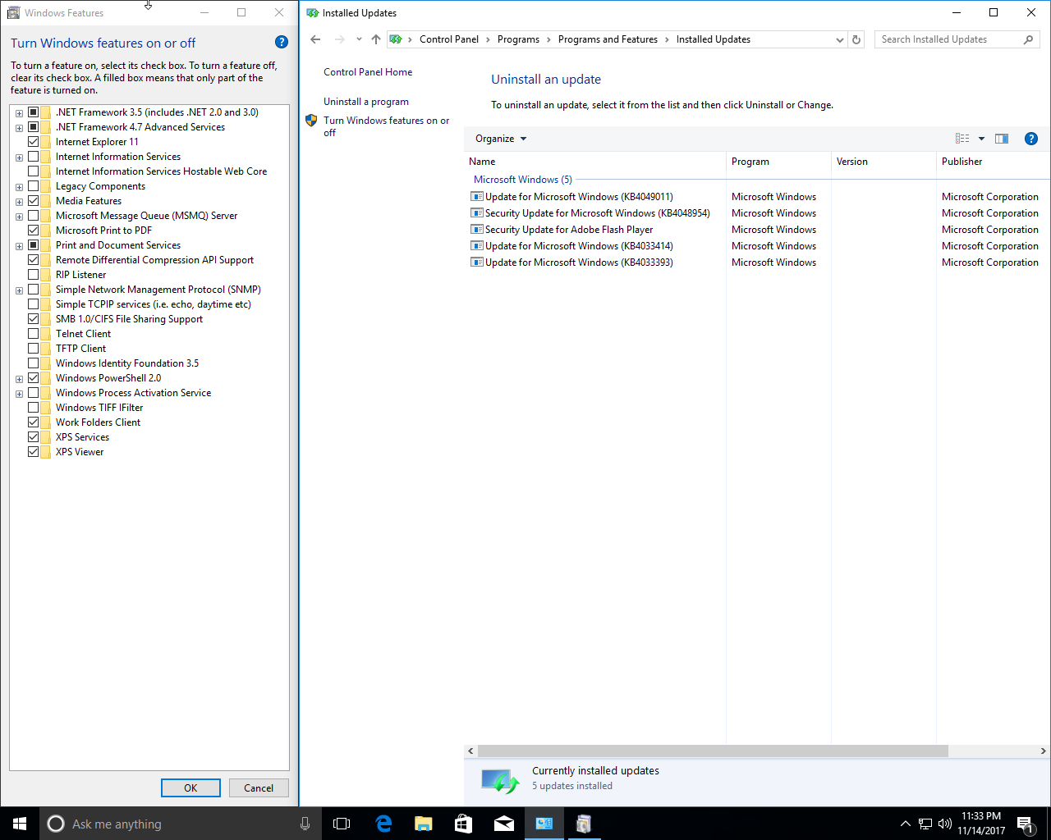
Task: Open Windows Features help icon
Action: pos(282,42)
